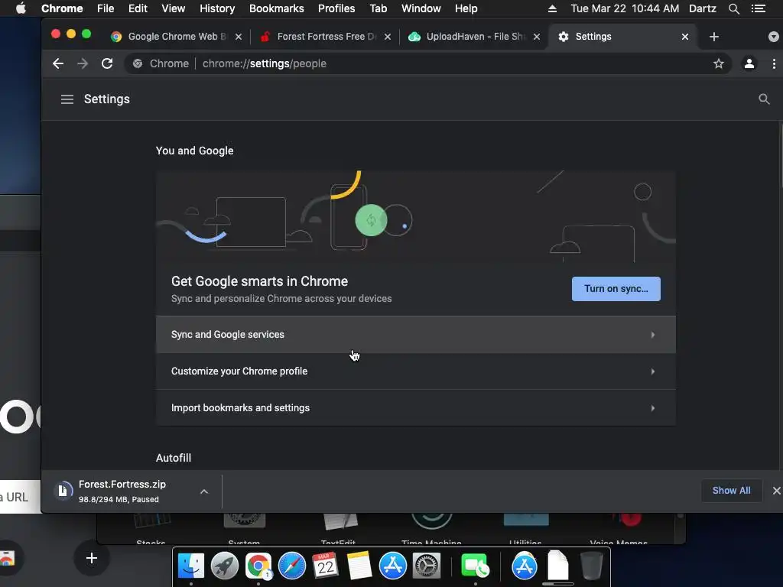The width and height of the screenshot is (783, 587).
Task: Close the Google Chrome Web Browser tab
Action: coord(239,37)
